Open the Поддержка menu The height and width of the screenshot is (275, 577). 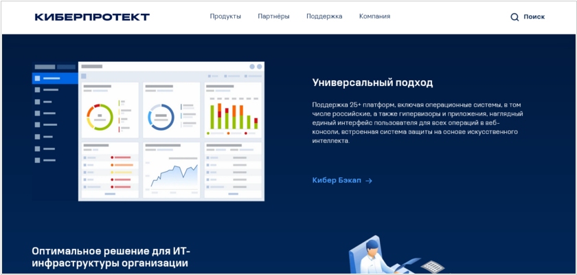click(324, 16)
